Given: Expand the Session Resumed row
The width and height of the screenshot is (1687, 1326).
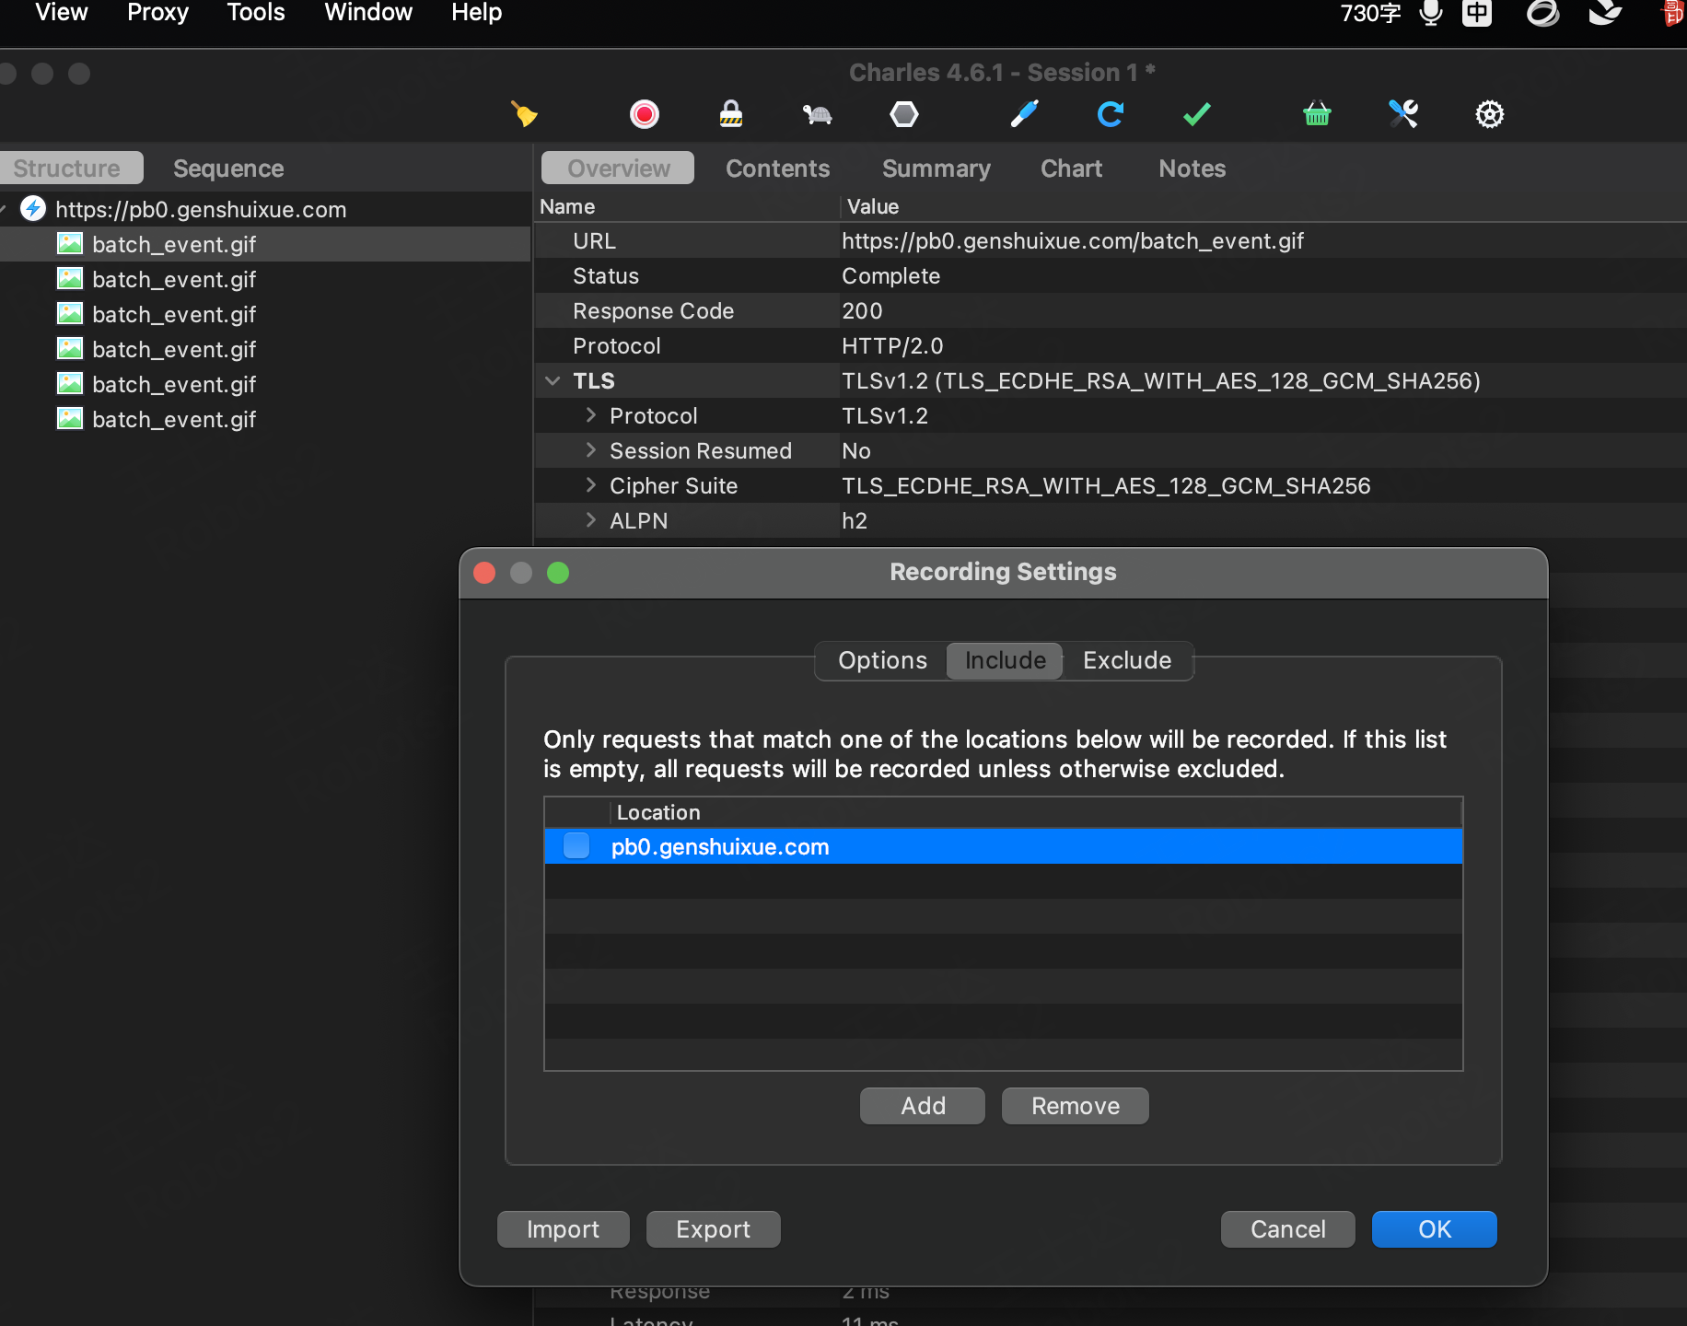Looking at the screenshot, I should [x=590, y=450].
